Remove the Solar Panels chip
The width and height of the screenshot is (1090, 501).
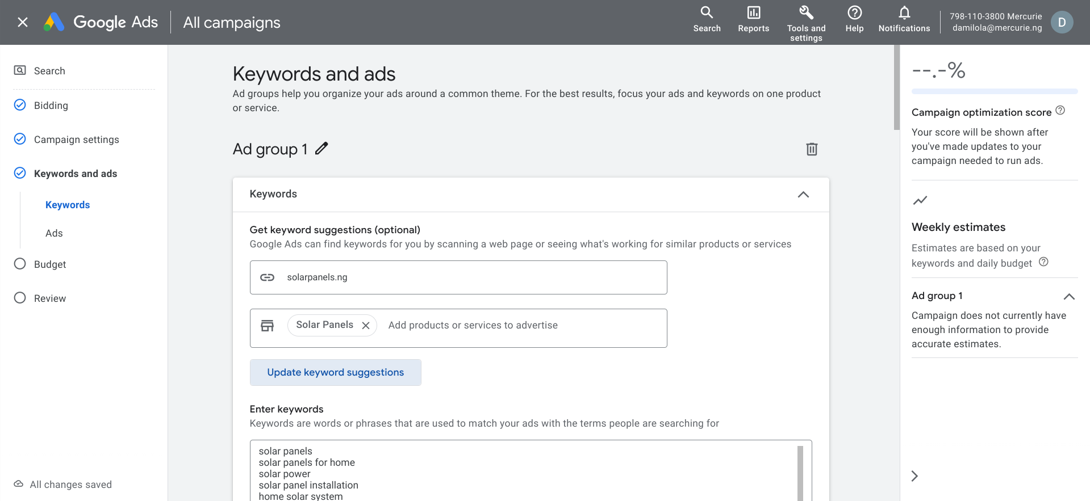click(x=366, y=325)
